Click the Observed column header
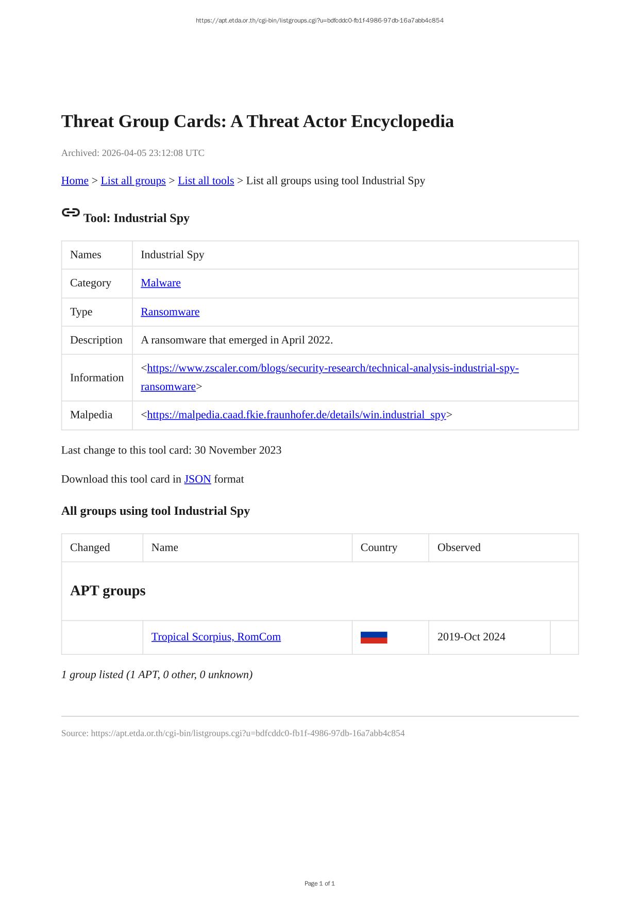The width and height of the screenshot is (640, 904). 459,548
